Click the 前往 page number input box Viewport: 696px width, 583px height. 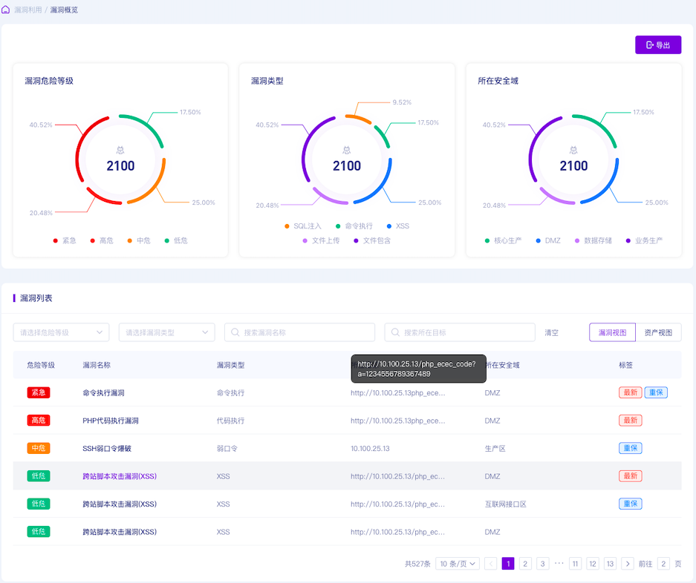click(663, 564)
